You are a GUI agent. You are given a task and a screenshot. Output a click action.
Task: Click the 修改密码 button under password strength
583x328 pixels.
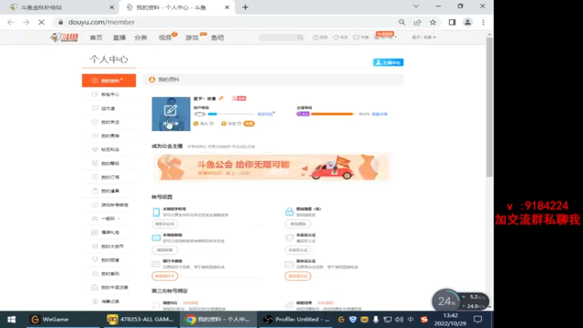(298, 224)
